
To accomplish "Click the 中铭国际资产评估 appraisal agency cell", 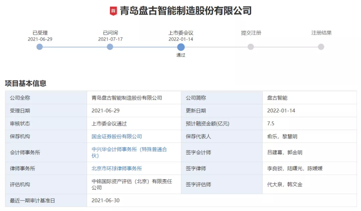I will tap(132, 184).
